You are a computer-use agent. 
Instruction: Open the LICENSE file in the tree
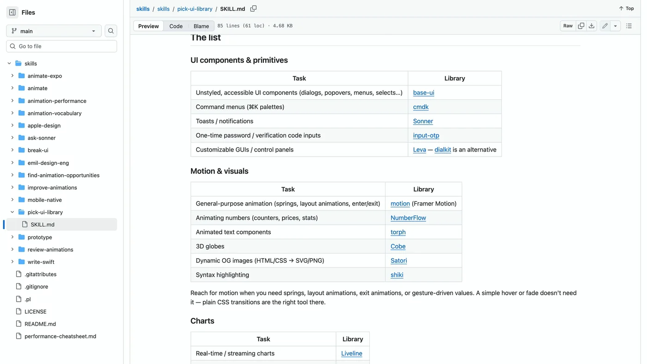pyautogui.click(x=36, y=311)
